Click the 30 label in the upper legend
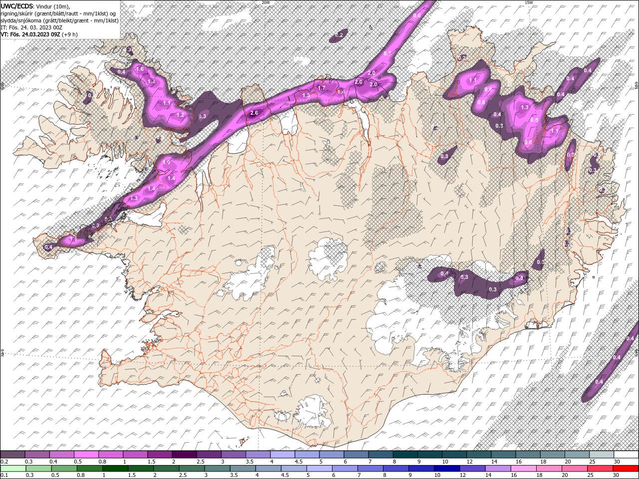The width and height of the screenshot is (639, 479). click(617, 462)
